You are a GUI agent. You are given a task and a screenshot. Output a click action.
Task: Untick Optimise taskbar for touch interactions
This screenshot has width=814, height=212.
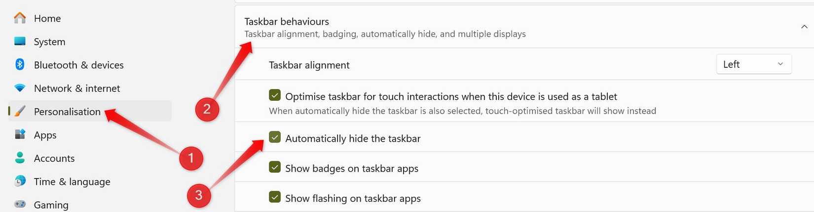(x=275, y=95)
